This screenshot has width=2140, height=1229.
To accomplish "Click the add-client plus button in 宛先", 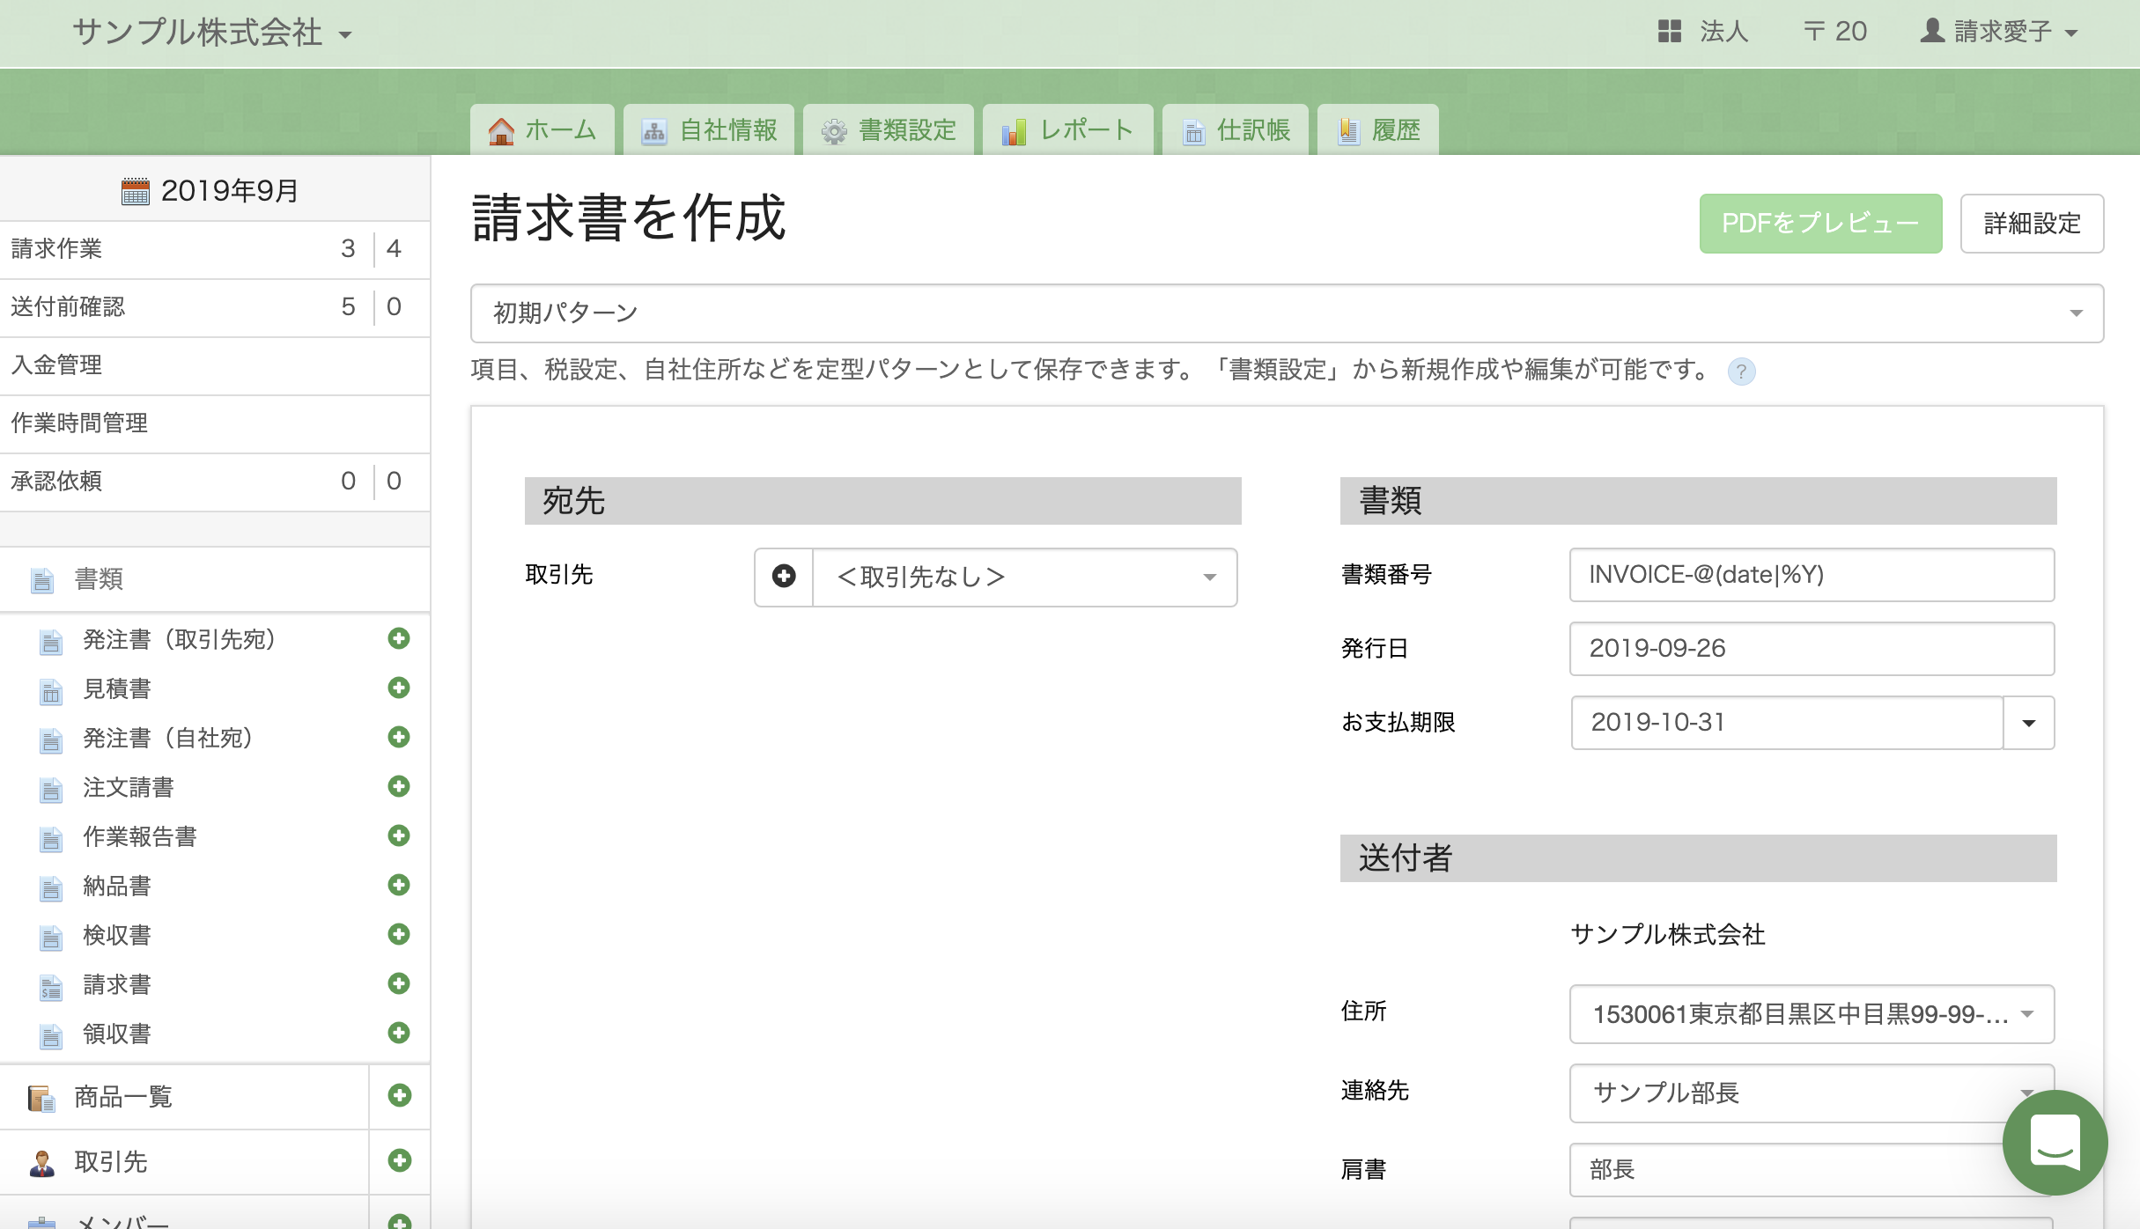I will (x=784, y=577).
